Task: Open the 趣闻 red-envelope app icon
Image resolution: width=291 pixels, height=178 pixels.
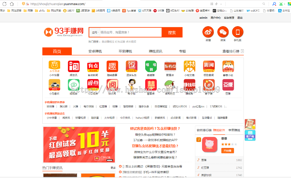Action: coord(209,66)
